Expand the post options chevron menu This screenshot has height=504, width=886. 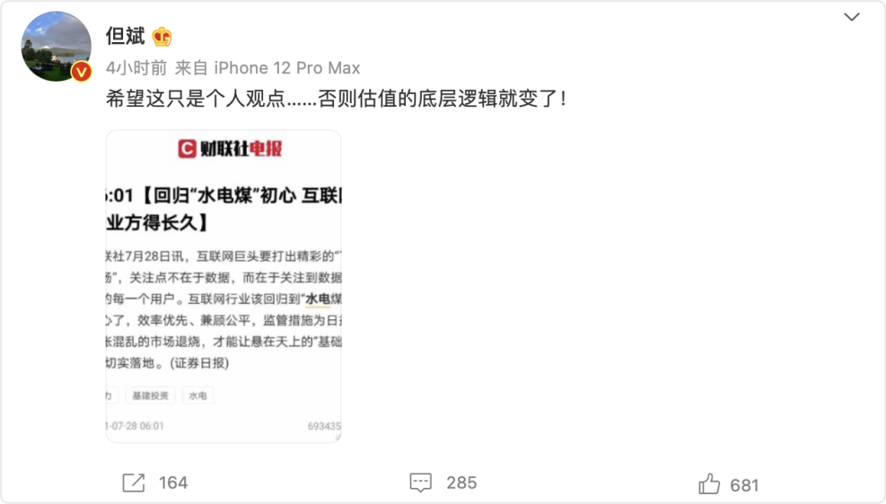(852, 17)
